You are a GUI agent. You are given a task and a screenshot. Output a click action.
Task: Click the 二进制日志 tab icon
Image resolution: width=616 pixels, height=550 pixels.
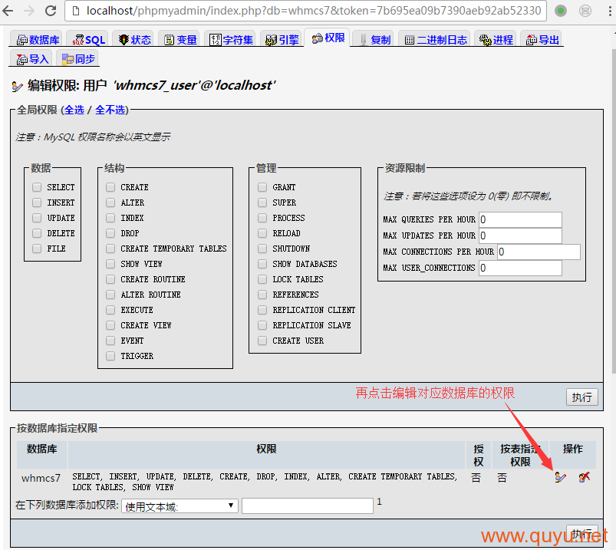point(410,40)
